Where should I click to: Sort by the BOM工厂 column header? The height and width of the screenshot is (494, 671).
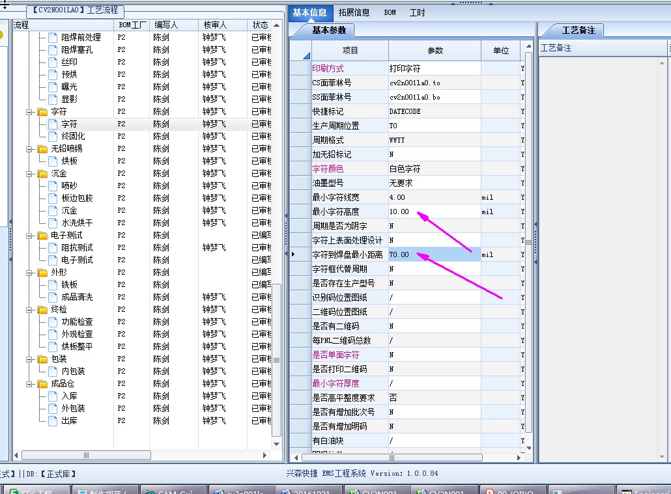coord(132,25)
